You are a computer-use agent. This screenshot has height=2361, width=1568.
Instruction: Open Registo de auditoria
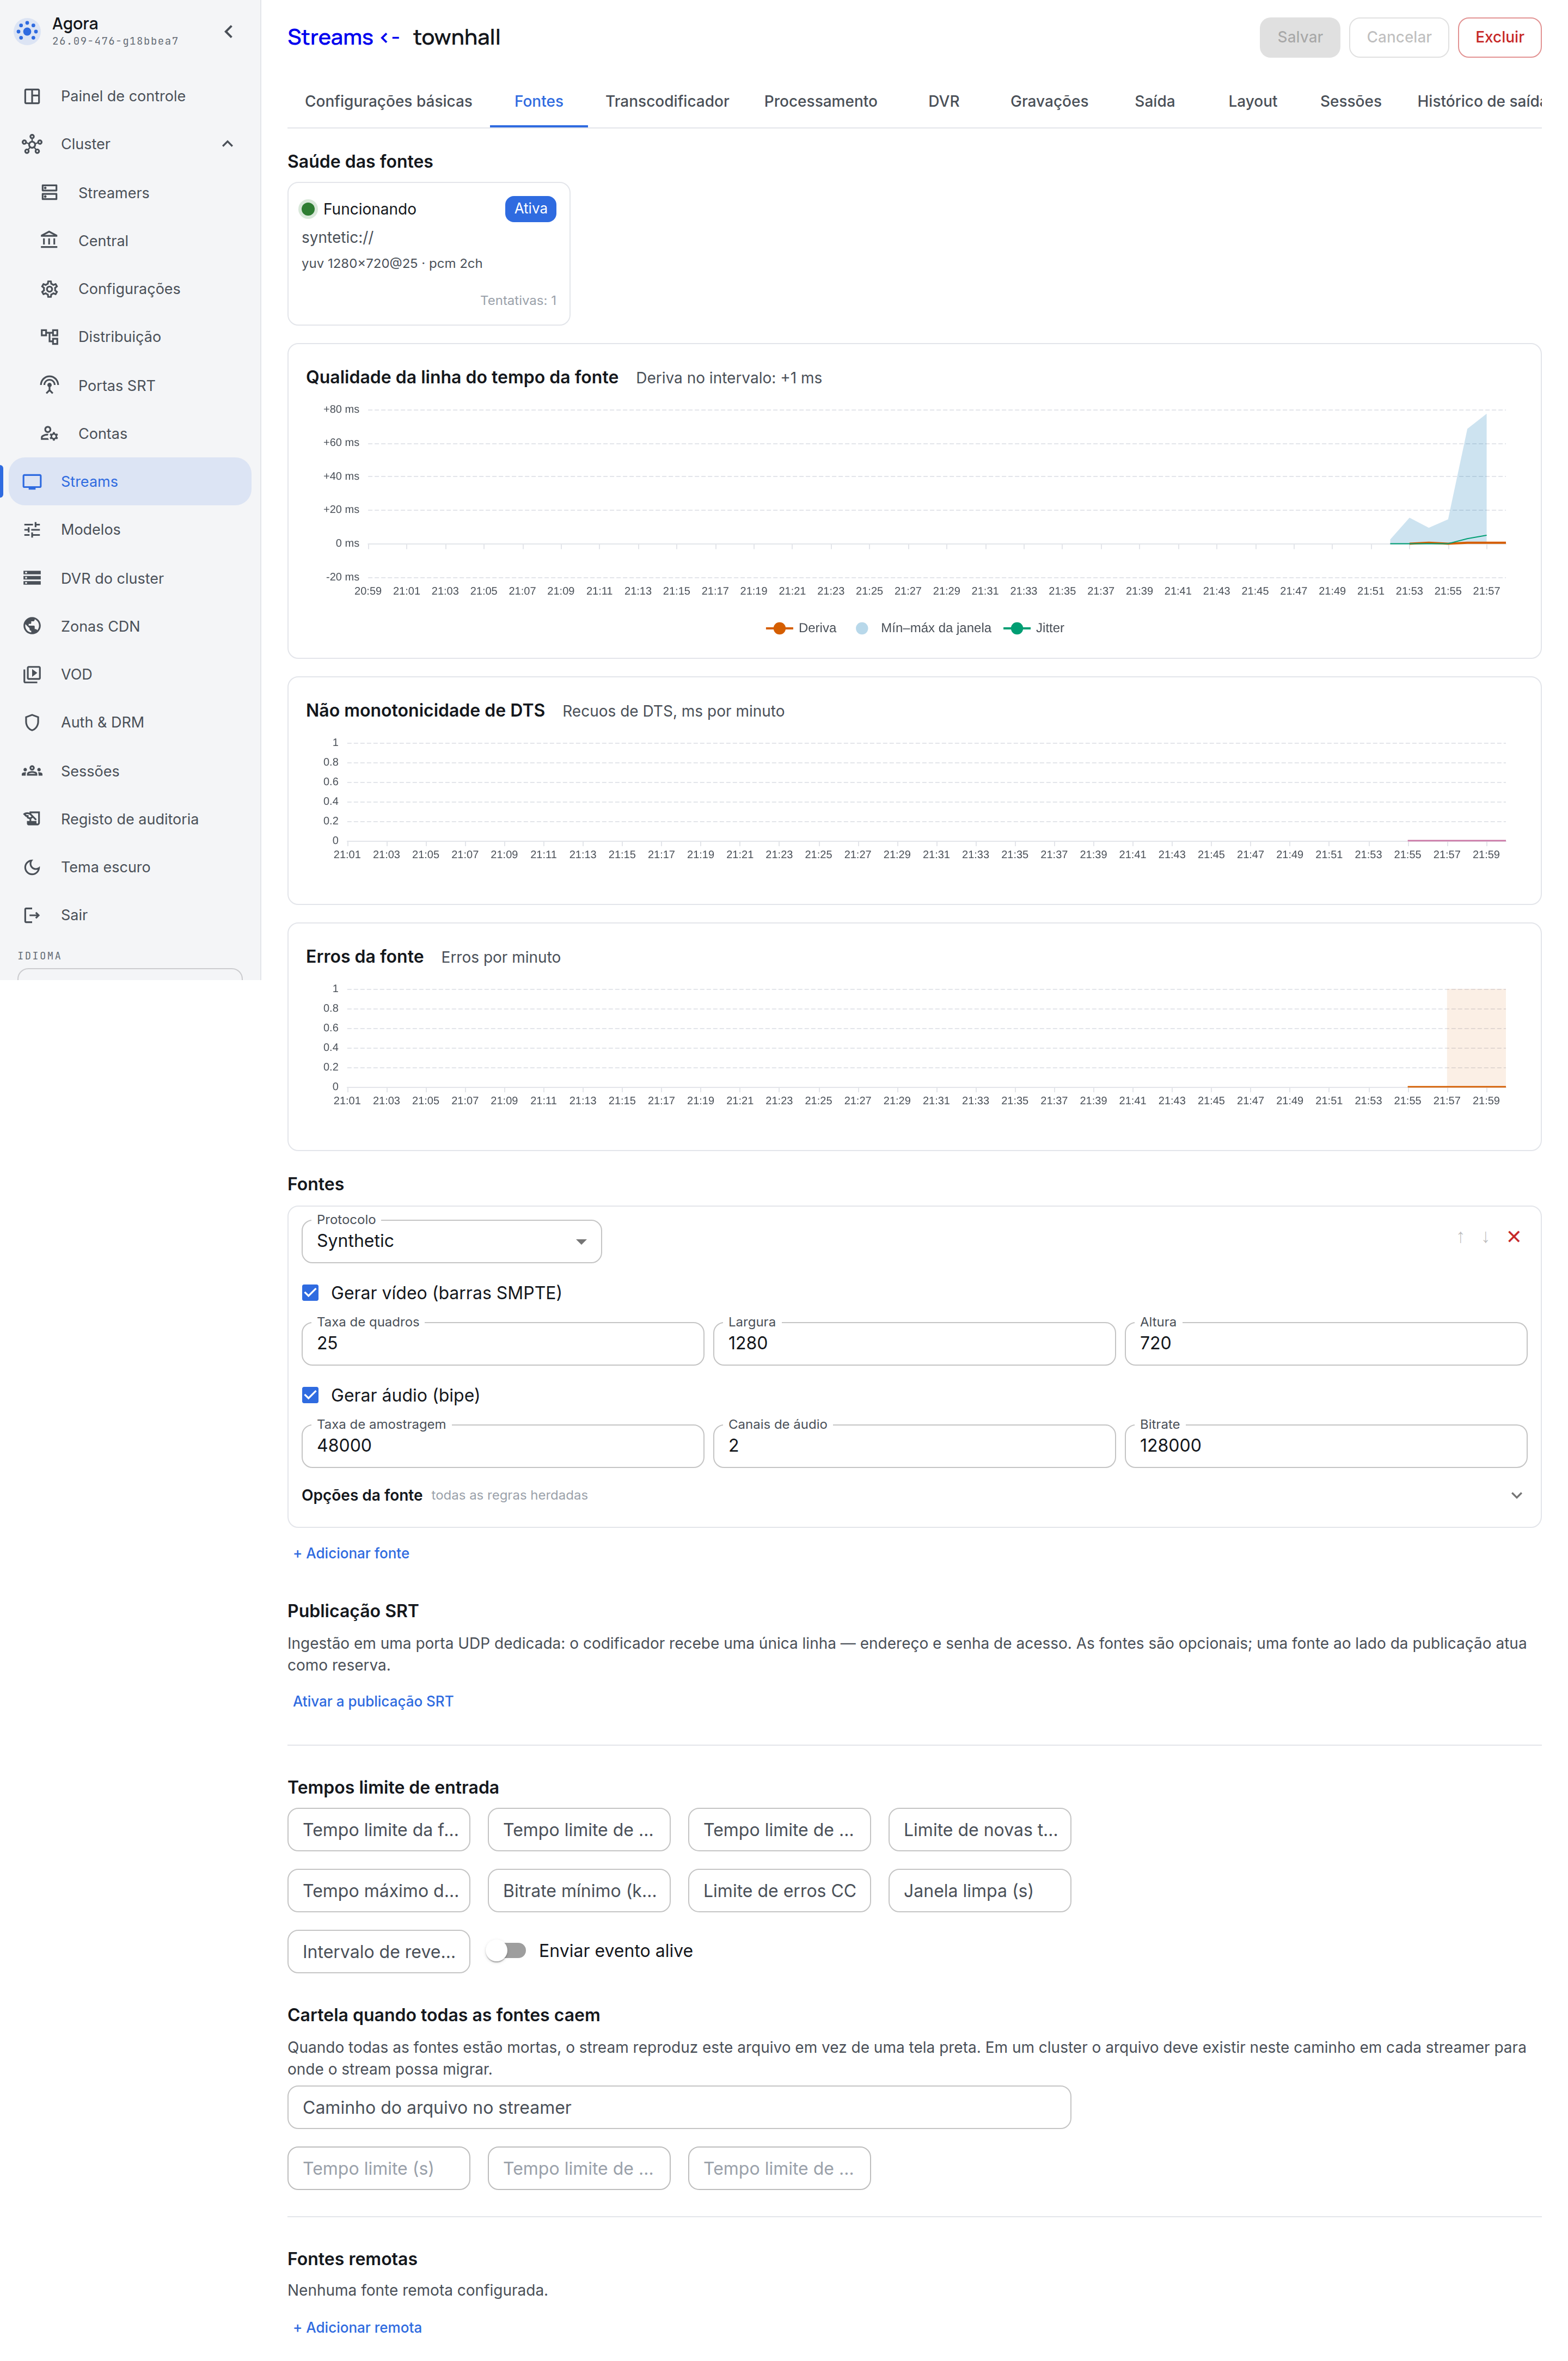130,819
